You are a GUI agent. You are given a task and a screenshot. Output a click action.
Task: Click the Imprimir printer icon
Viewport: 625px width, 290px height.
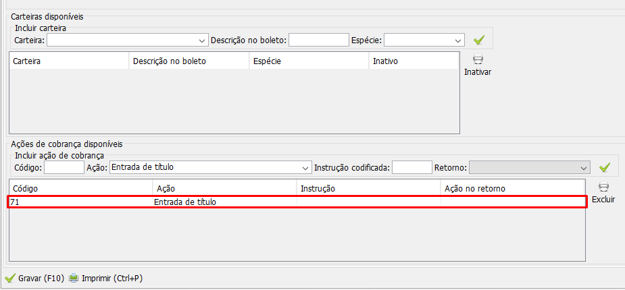point(74,278)
